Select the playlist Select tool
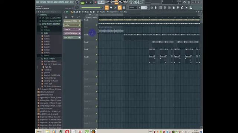The width and height of the screenshot is (238, 133). click(88, 12)
